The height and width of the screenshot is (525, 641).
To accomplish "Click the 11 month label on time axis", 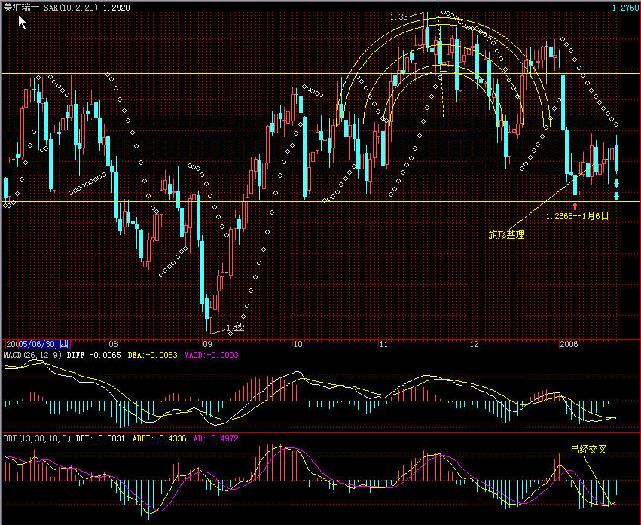I will tap(383, 344).
